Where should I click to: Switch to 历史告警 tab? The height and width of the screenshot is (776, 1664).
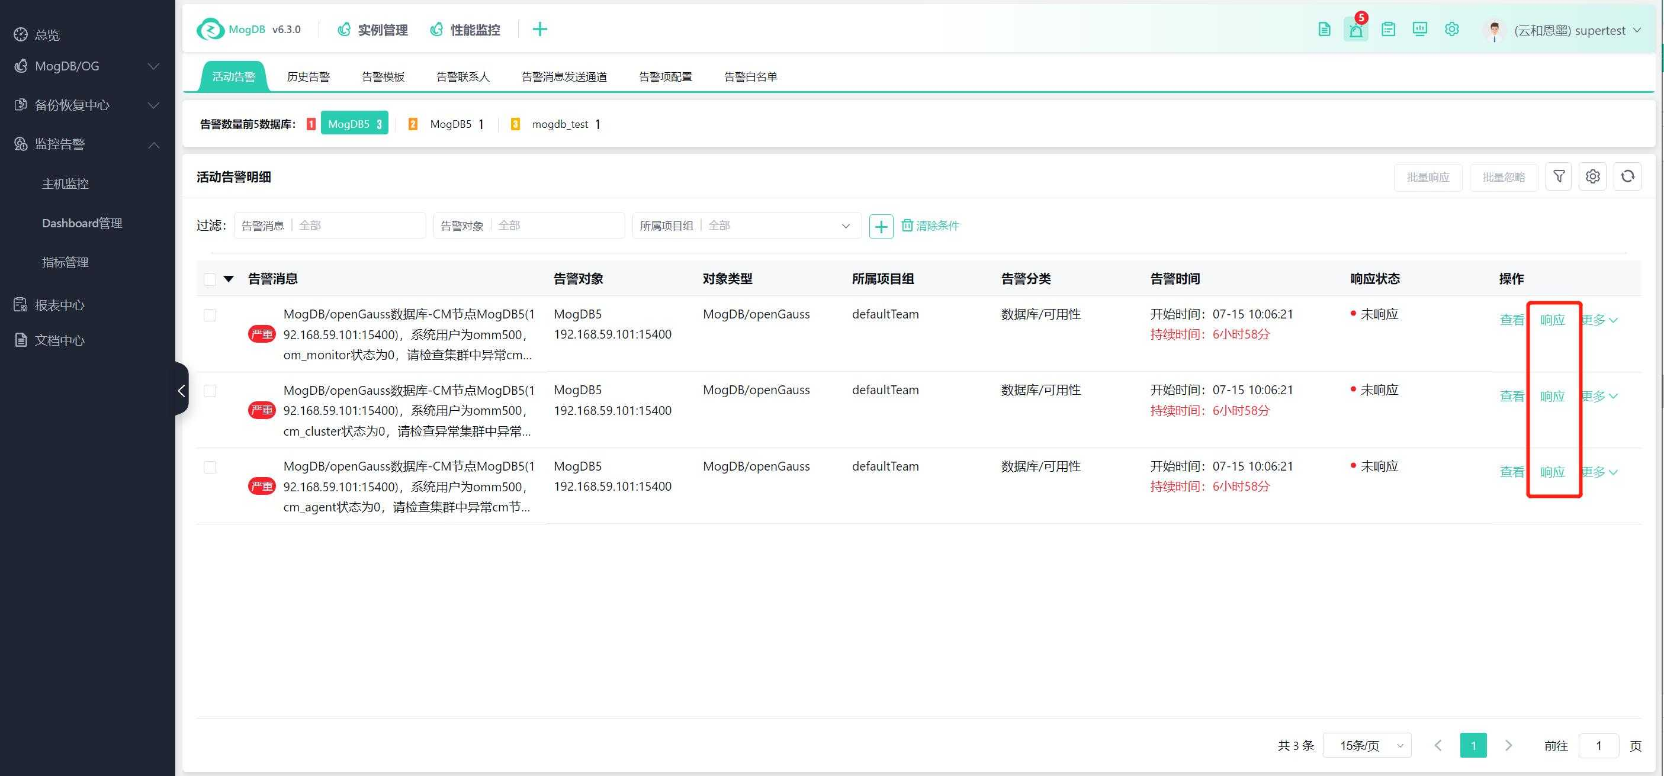tap(308, 77)
